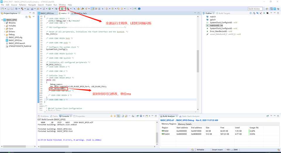Click the green Run button in toolbar
The height and width of the screenshot is (153, 281).
pyautogui.click(x=62, y=8)
